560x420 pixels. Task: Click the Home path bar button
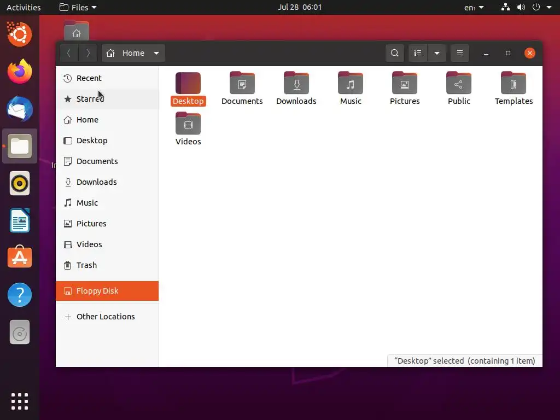point(133,53)
